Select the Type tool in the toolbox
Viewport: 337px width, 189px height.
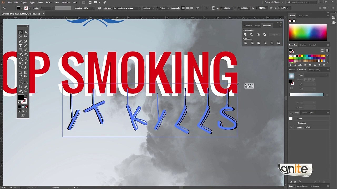pyautogui.click(x=20, y=46)
